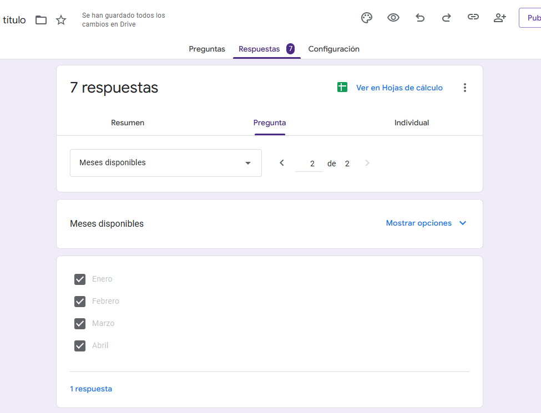The image size is (541, 413).
Task: Open the theme customization palette icon
Action: tap(367, 18)
